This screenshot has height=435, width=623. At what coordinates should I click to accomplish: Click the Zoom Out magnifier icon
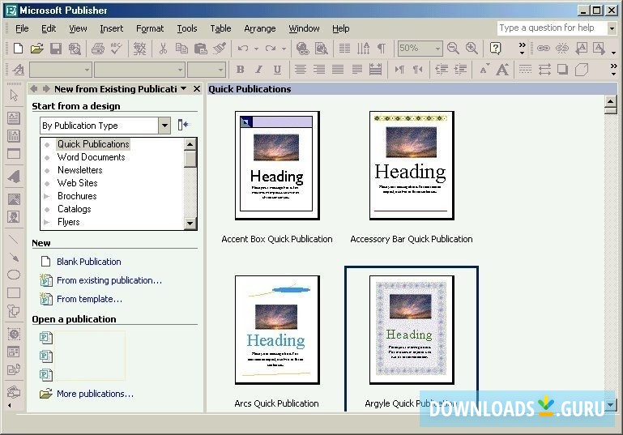pos(453,49)
